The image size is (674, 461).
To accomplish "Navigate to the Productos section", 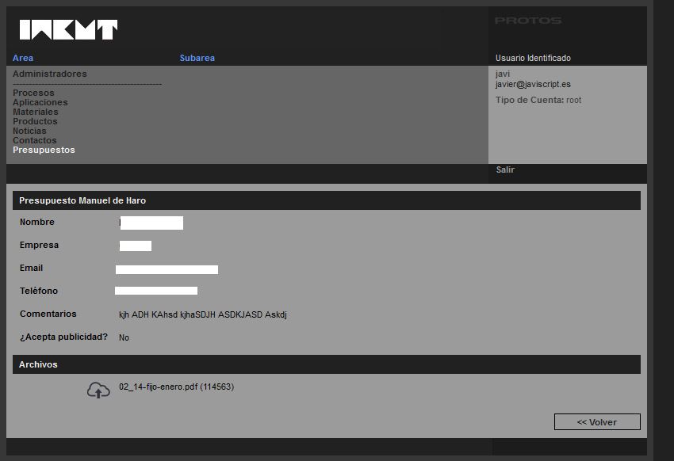I will click(x=35, y=121).
